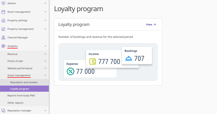
Task: Click the Property management icon
Action: click(x=3, y=29)
